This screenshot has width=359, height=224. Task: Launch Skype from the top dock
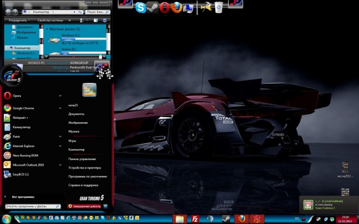tap(141, 7)
